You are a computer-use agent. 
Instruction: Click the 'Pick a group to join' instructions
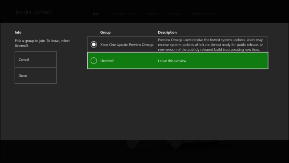pyautogui.click(x=42, y=43)
